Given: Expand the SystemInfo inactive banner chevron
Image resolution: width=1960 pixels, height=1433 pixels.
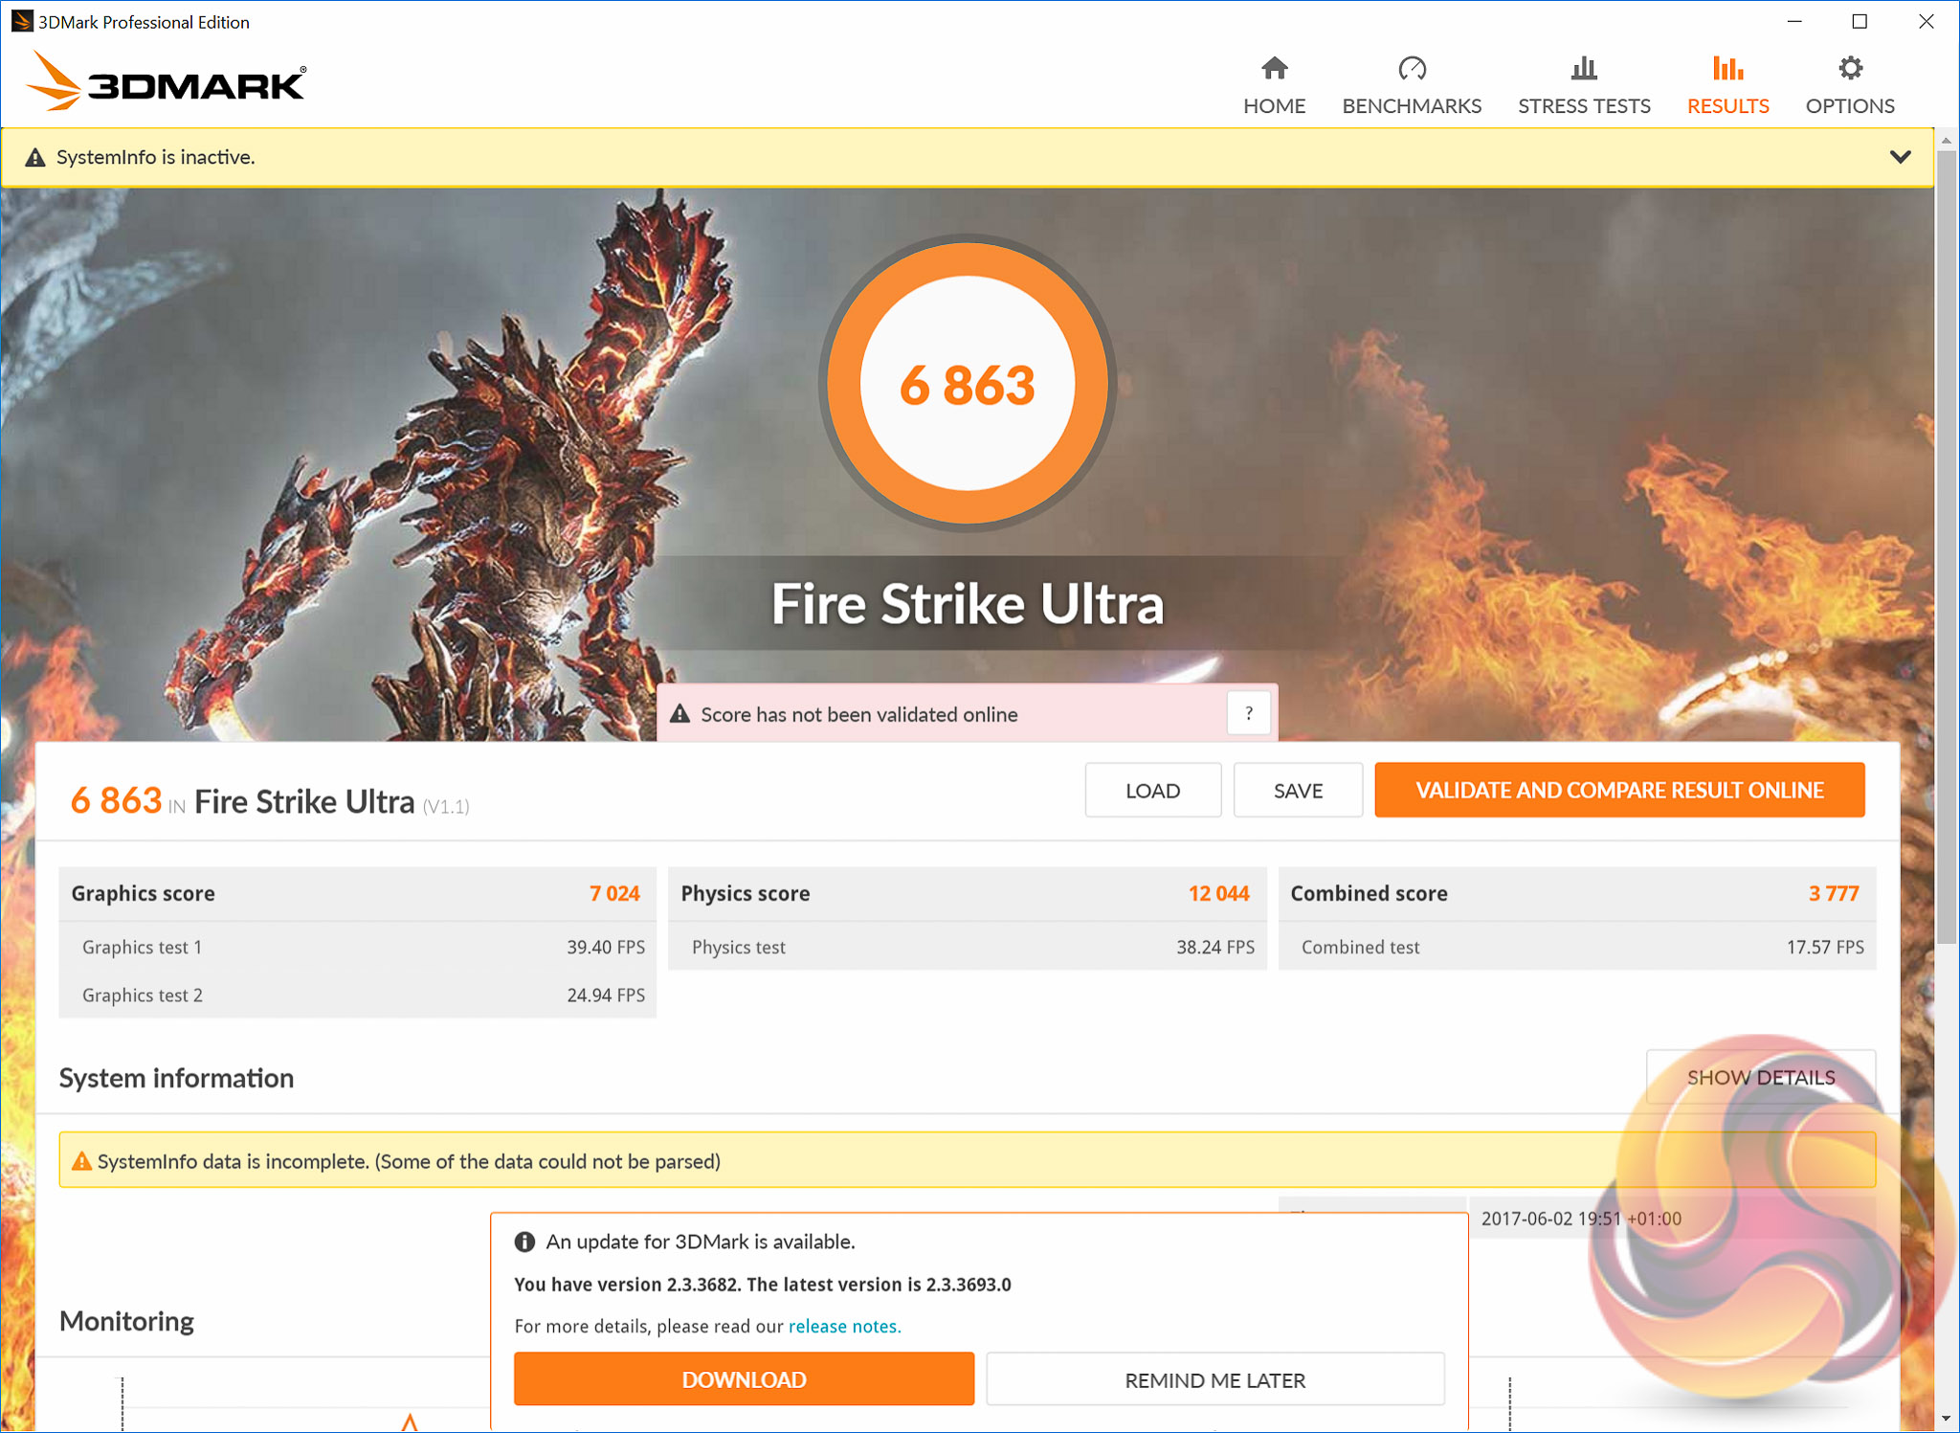Looking at the screenshot, I should (1901, 157).
